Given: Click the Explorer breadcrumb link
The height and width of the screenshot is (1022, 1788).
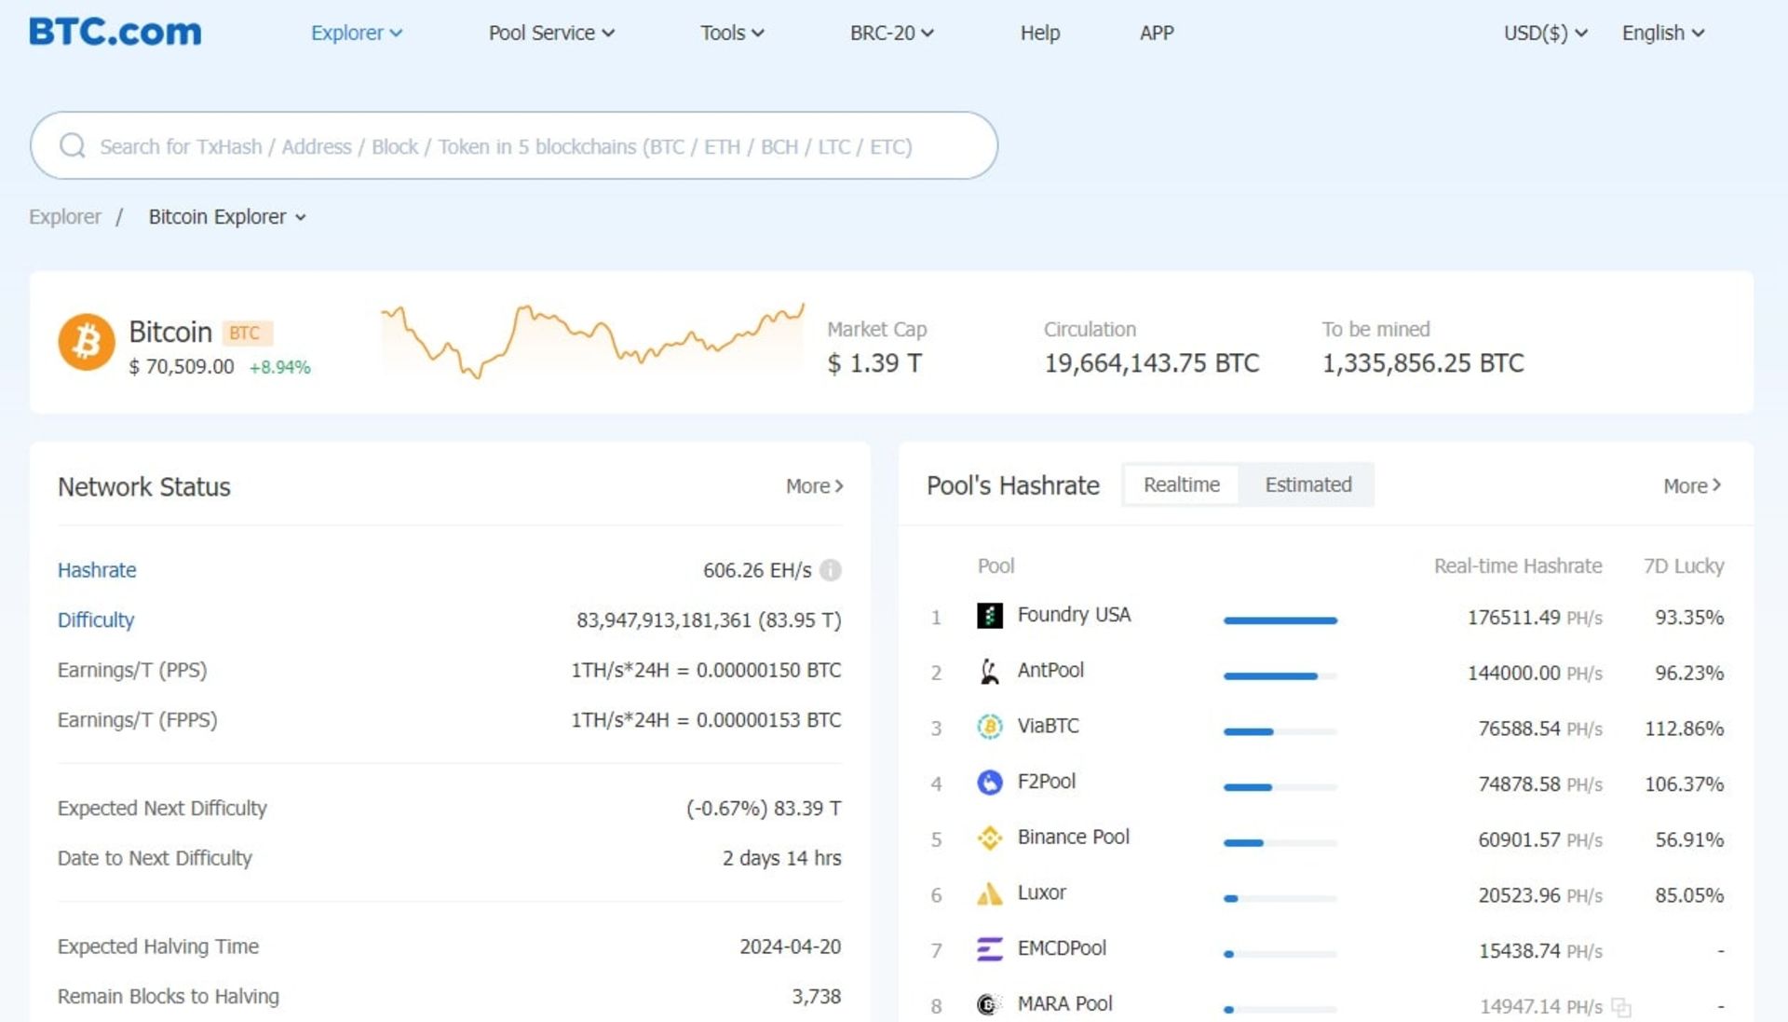Looking at the screenshot, I should point(65,217).
